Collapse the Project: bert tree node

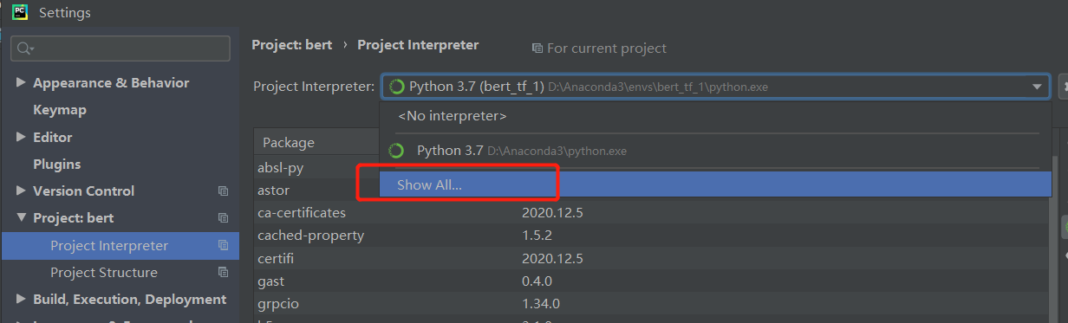[x=21, y=218]
